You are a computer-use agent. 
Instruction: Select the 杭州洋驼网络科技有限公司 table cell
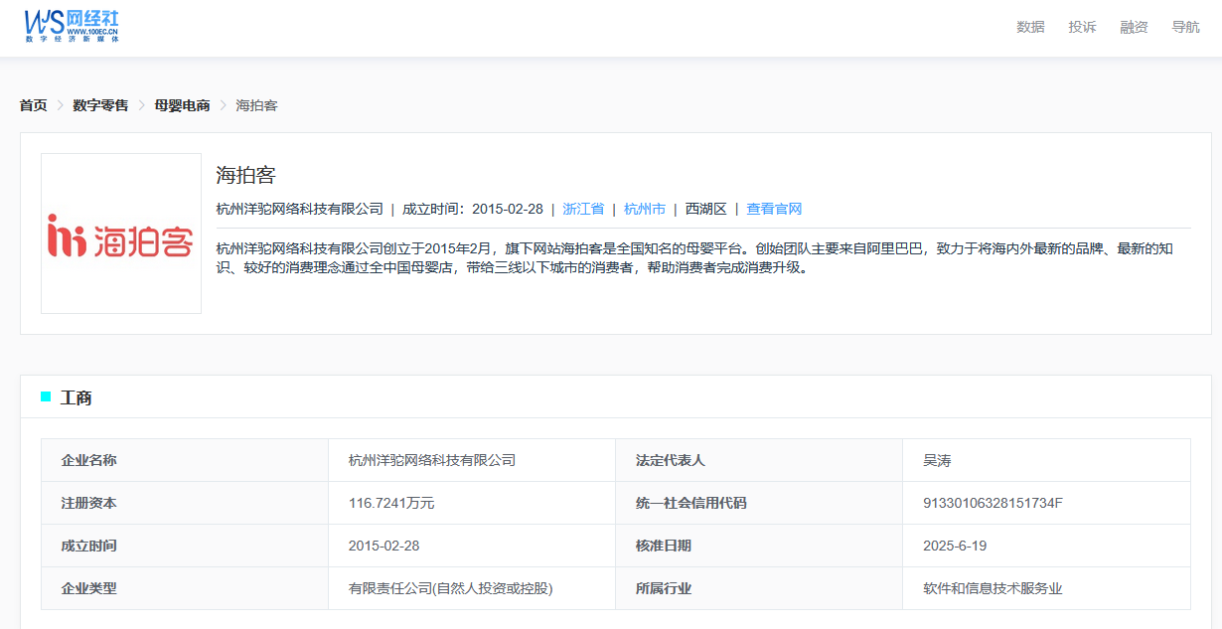(x=472, y=460)
